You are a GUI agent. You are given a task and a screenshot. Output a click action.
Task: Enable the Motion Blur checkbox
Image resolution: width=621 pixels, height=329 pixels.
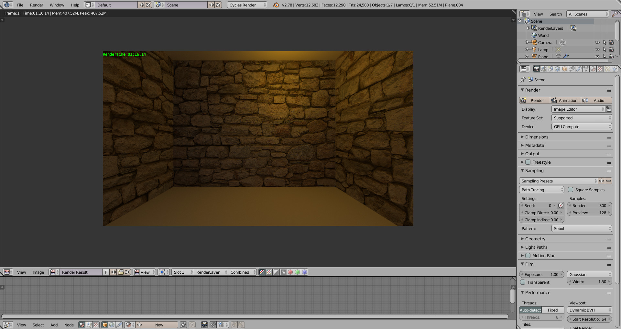tap(528, 256)
